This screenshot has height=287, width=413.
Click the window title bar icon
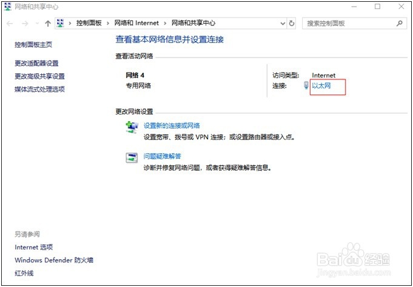(8, 7)
